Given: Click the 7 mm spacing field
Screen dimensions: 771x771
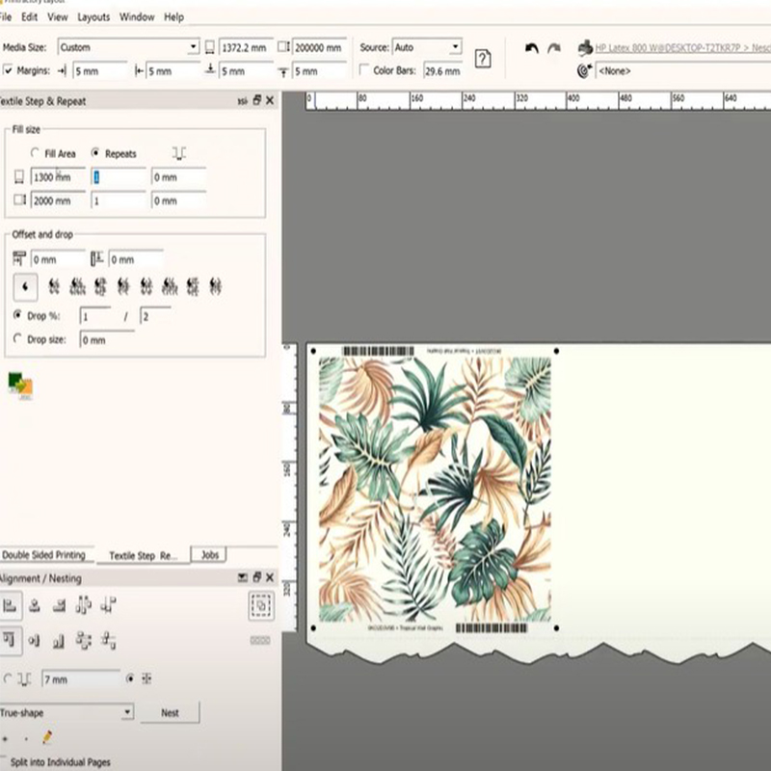Looking at the screenshot, I should coord(81,679).
